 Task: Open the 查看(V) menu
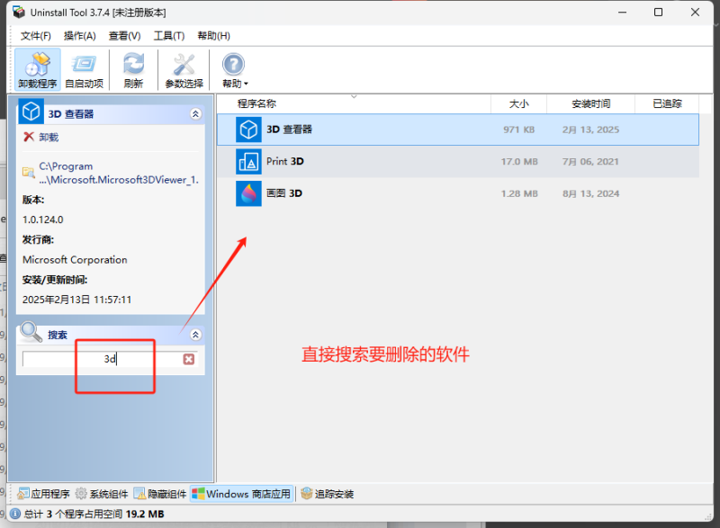[x=124, y=36]
